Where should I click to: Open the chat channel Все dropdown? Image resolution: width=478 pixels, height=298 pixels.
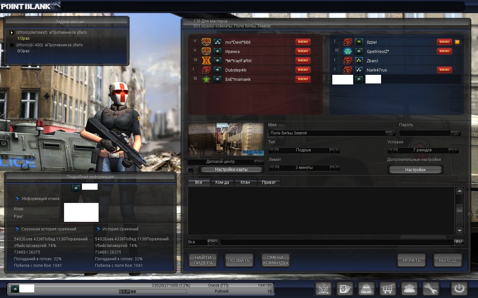pos(212,242)
